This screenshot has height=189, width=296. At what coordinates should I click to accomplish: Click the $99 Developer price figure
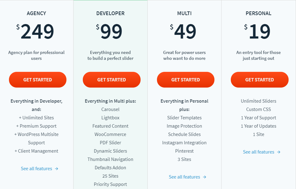pyautogui.click(x=109, y=31)
